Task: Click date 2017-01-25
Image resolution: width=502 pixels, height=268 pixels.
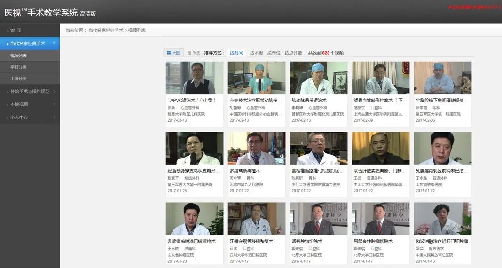Action: click(177, 191)
